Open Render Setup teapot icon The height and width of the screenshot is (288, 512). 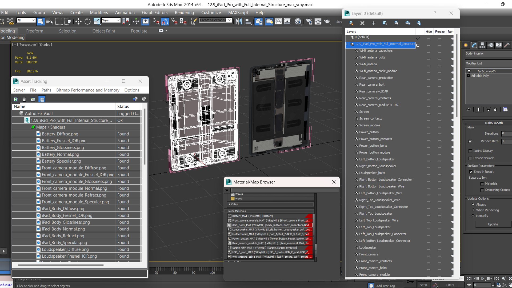(x=309, y=21)
